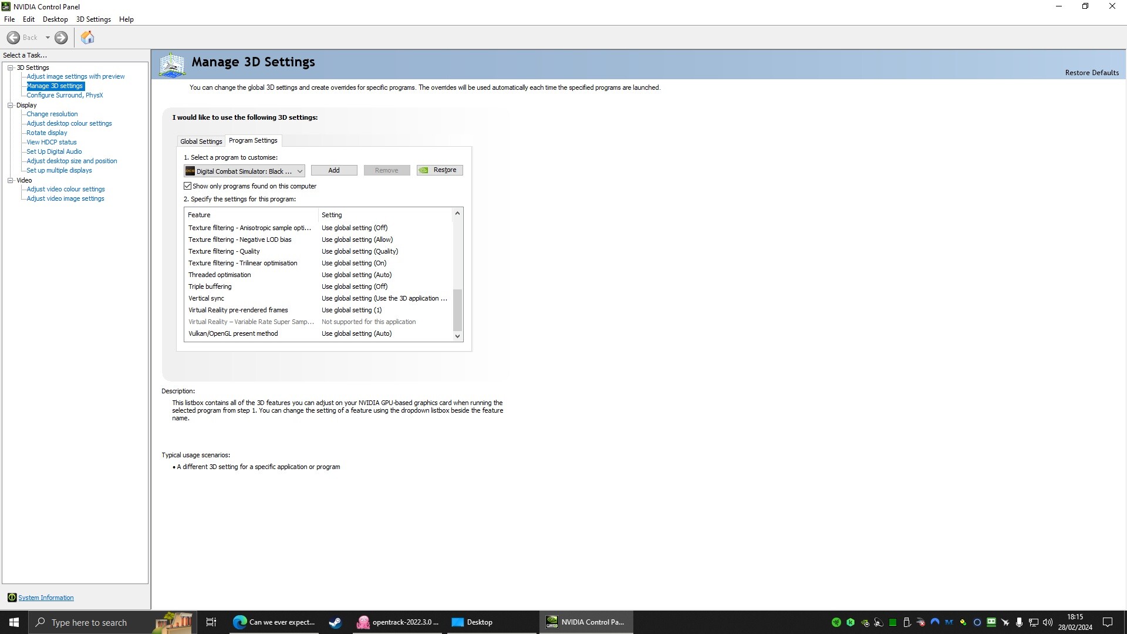Click the Add program button

pyautogui.click(x=334, y=170)
